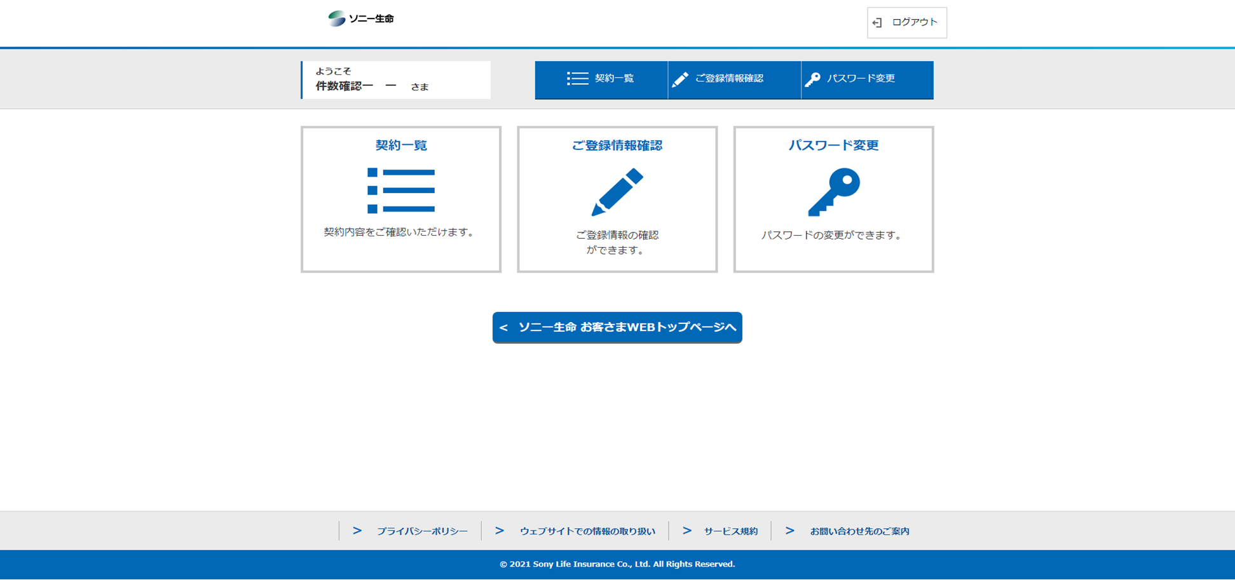
Task: Click the > arrow beside プライバシーポリシー
Action: (357, 530)
